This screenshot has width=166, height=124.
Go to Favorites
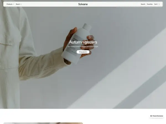pos(150,4)
